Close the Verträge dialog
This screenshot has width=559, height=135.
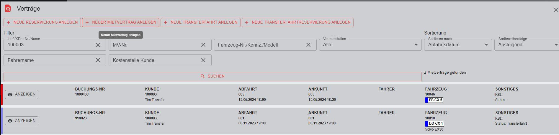555,10
